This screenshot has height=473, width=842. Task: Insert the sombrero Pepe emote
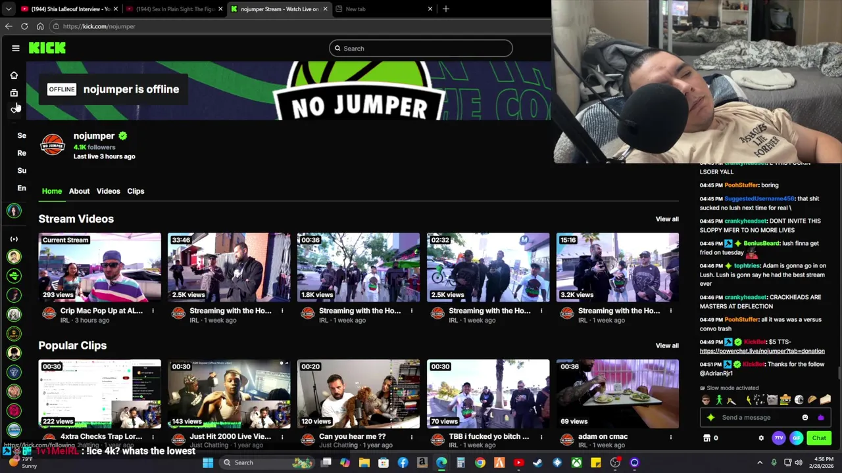click(x=785, y=399)
